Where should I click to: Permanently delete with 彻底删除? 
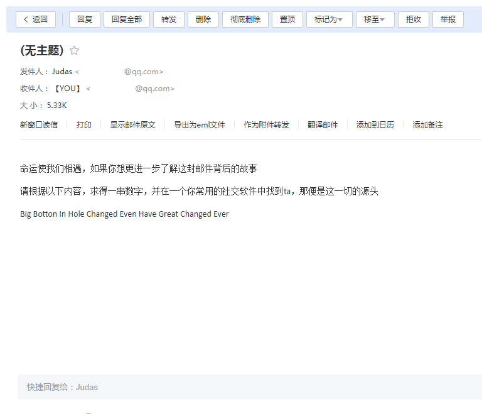(245, 19)
